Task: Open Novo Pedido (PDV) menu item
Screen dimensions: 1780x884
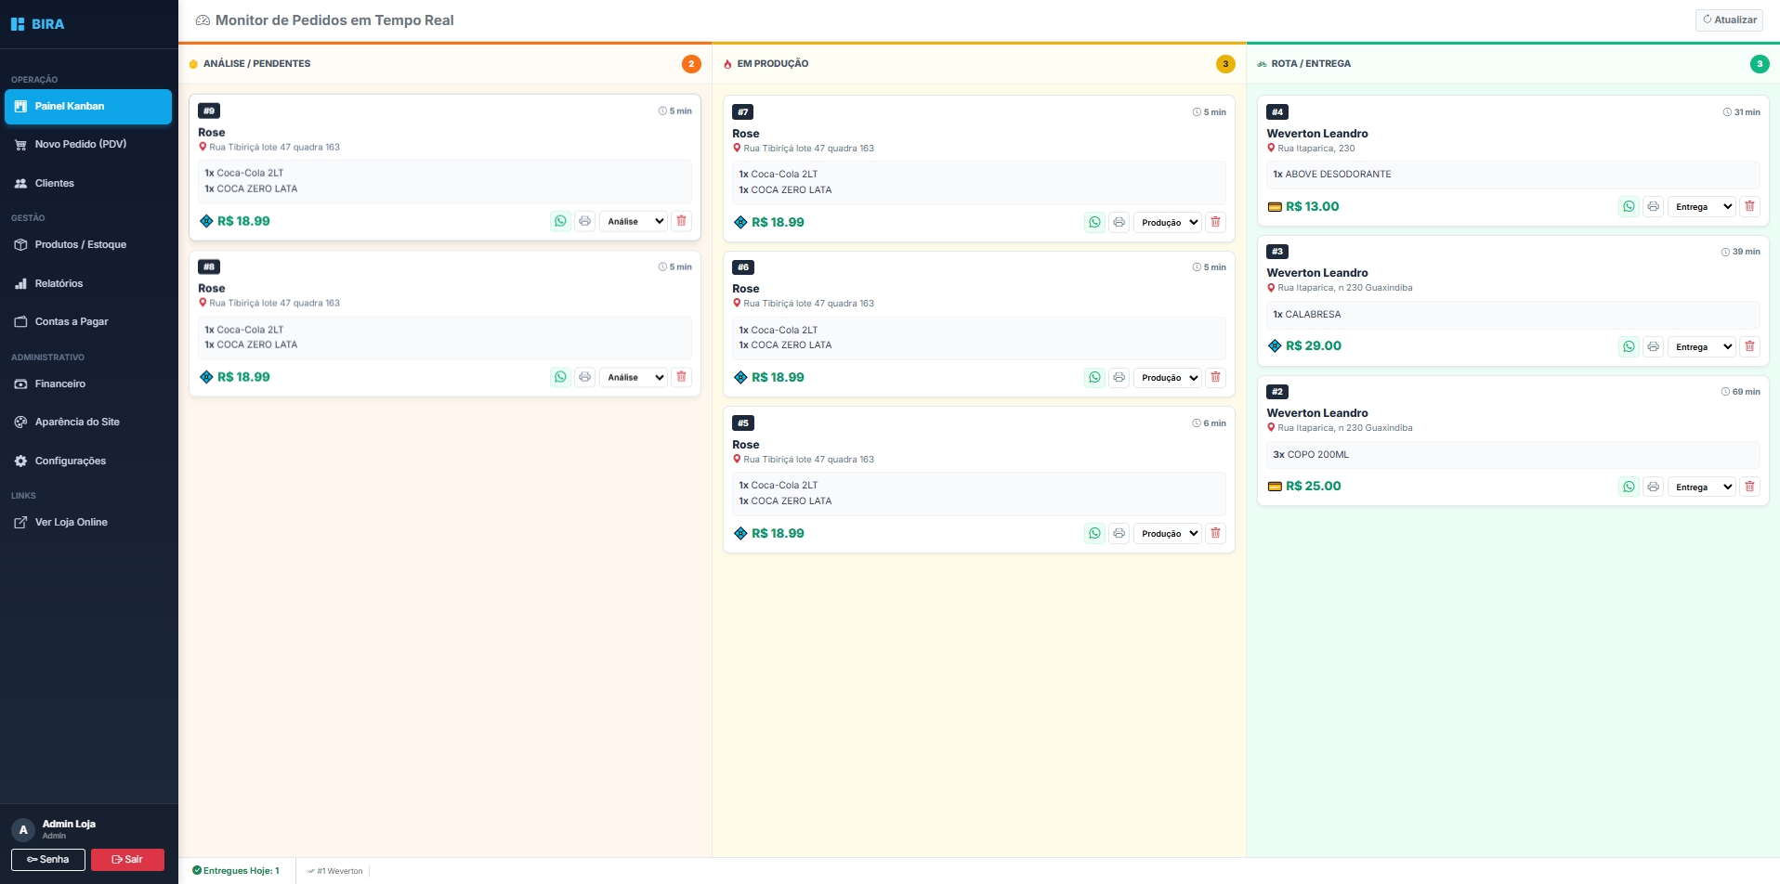Action: pos(80,144)
